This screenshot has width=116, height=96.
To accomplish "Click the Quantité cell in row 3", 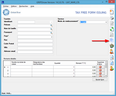I will tap(64, 74).
